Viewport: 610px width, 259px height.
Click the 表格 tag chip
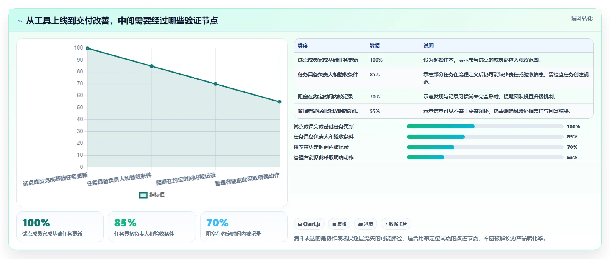pyautogui.click(x=339, y=224)
